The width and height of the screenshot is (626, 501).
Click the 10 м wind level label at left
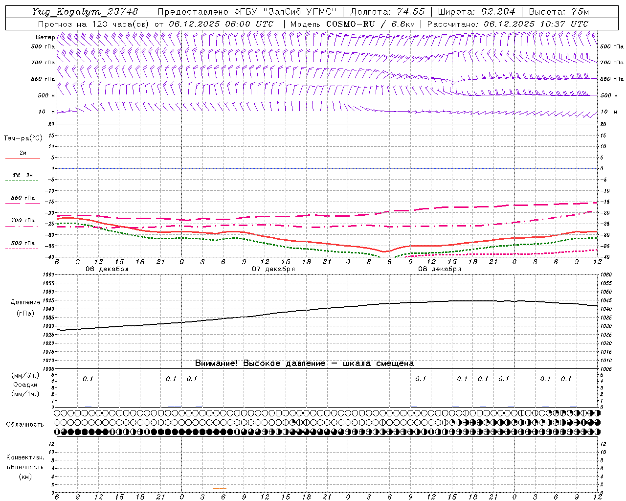(x=46, y=112)
